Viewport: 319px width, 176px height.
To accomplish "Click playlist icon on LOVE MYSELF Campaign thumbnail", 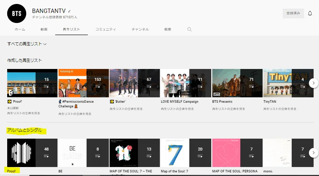I will pyautogui.click(x=200, y=87).
